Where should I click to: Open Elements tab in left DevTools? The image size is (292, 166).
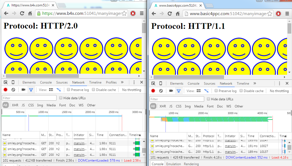click(29, 82)
